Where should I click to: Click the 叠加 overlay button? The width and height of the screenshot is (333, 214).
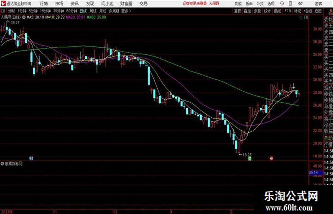point(247,11)
